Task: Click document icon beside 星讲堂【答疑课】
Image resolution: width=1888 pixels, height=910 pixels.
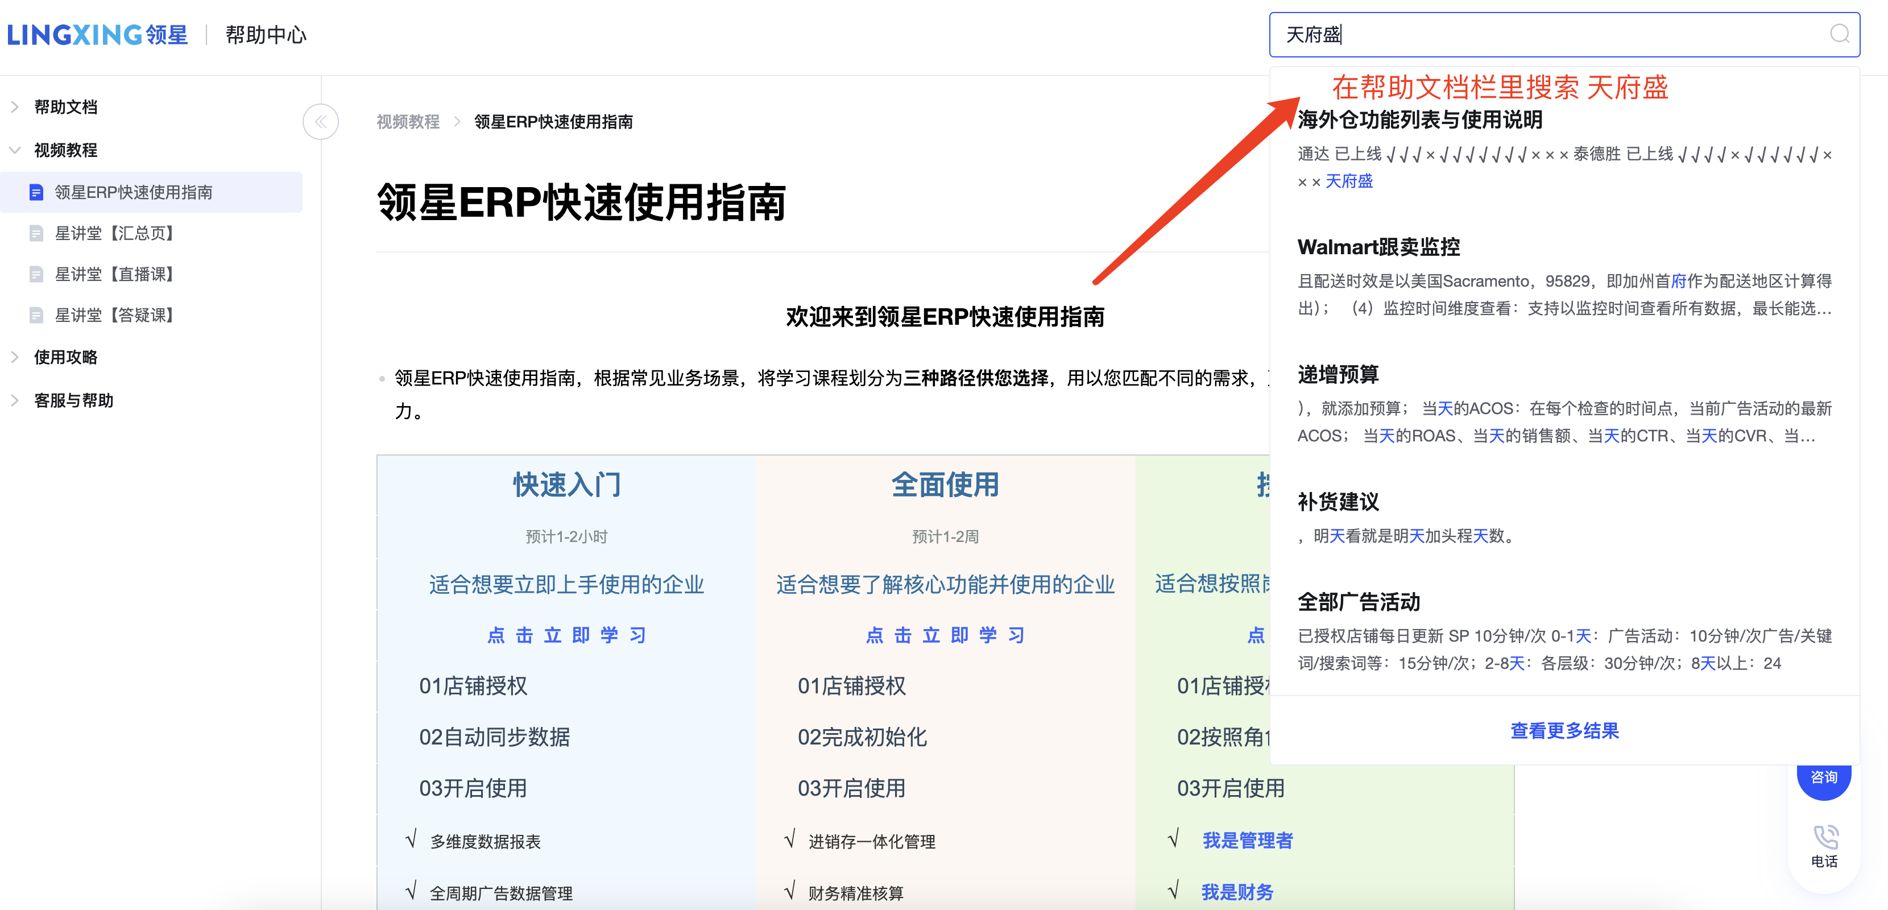Action: [36, 315]
